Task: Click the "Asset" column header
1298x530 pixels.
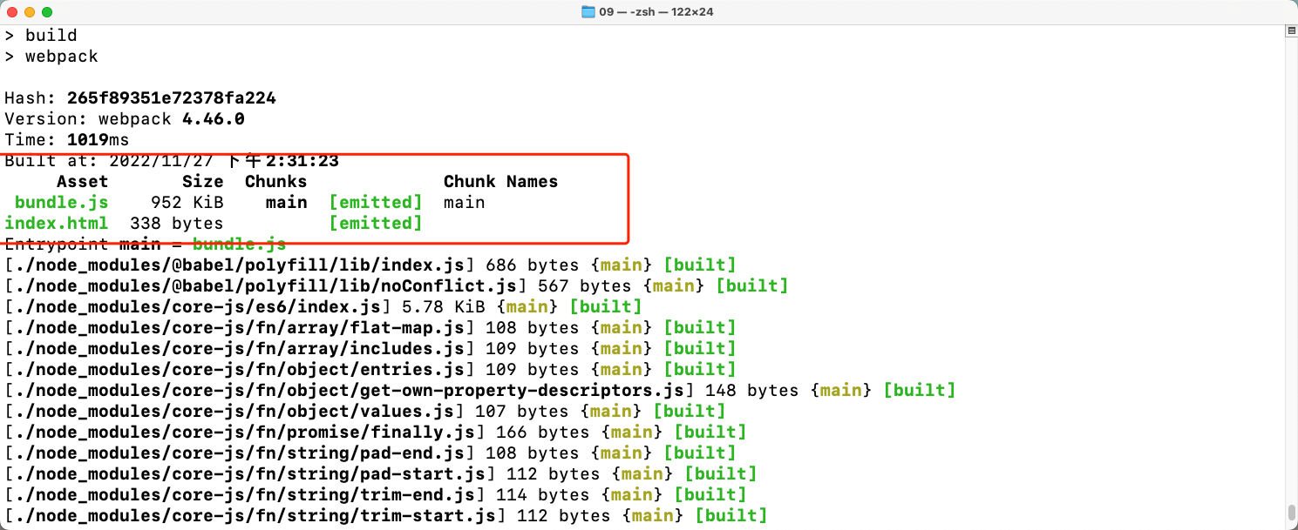Action: pos(83,182)
